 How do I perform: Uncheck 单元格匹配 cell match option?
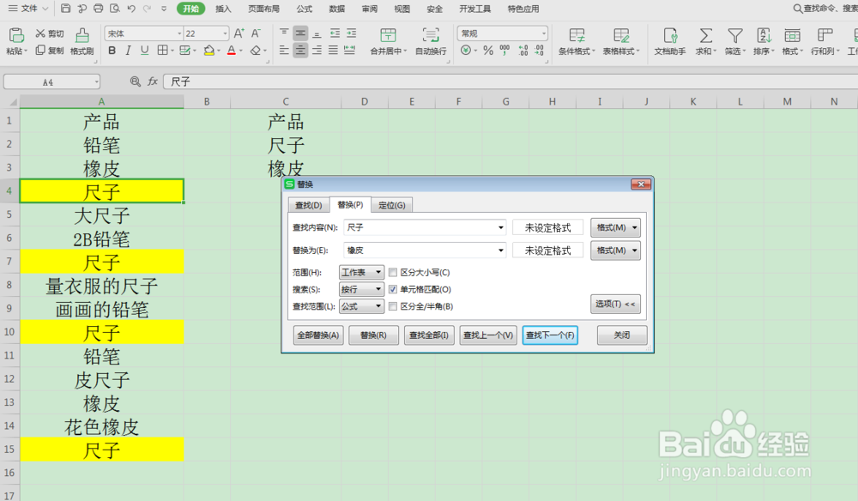point(391,288)
